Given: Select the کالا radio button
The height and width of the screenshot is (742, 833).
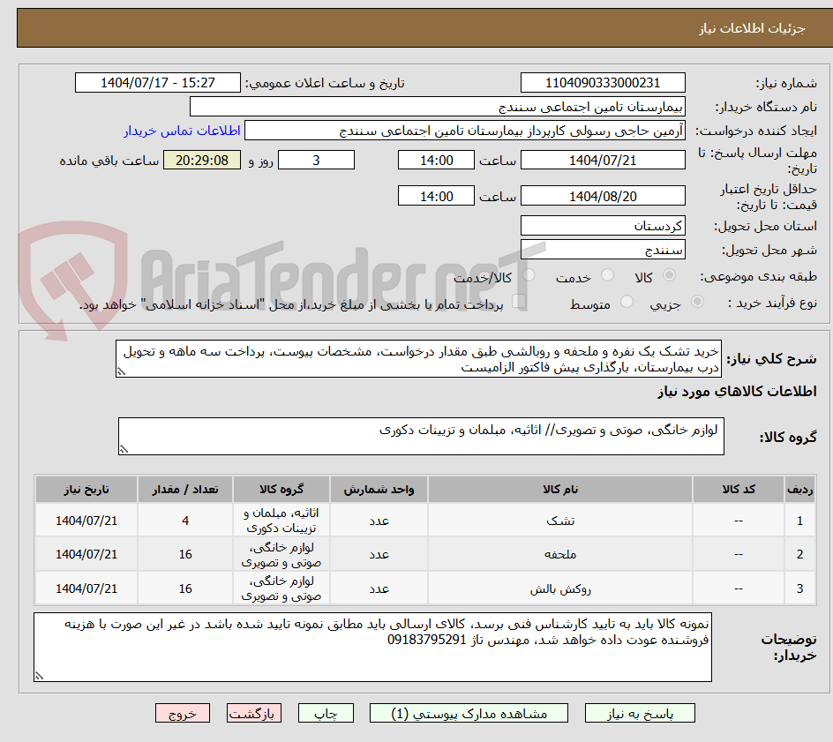Looking at the screenshot, I should pos(669,275).
